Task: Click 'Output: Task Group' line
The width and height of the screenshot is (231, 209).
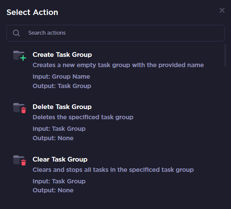Action: [62, 86]
